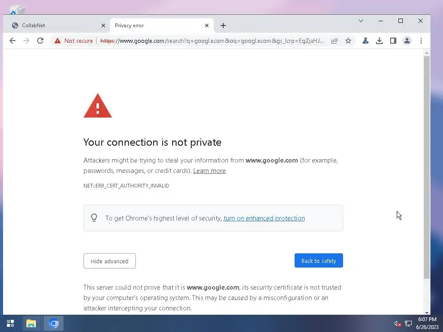Click the Your connection is not private heading

click(x=152, y=142)
